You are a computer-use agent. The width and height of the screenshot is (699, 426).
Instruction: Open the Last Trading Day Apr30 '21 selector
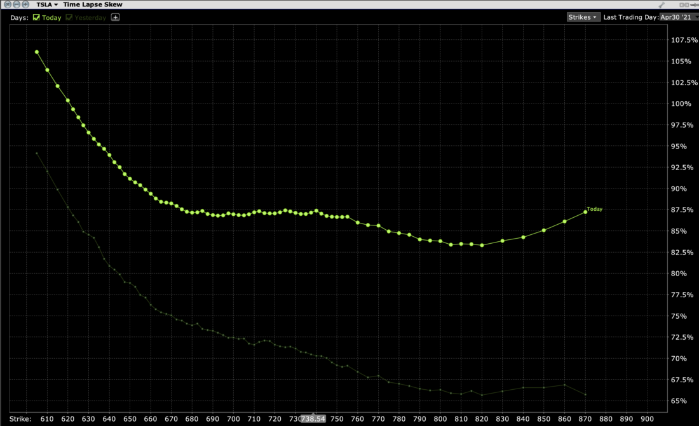pyautogui.click(x=679, y=17)
